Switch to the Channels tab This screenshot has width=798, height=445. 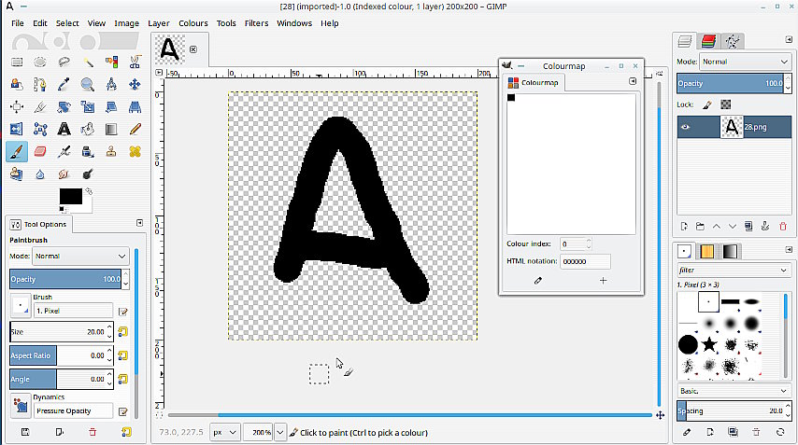pyautogui.click(x=708, y=41)
